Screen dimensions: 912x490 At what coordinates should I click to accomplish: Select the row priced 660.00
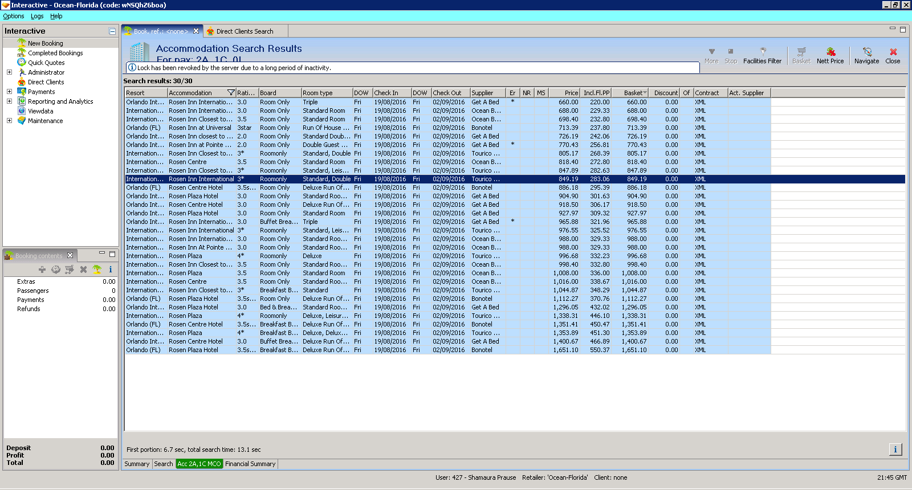[447, 102]
